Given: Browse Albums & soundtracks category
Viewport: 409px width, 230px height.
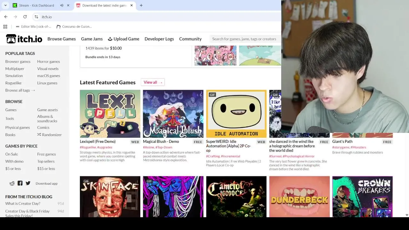Looking at the screenshot, I should click(47, 119).
